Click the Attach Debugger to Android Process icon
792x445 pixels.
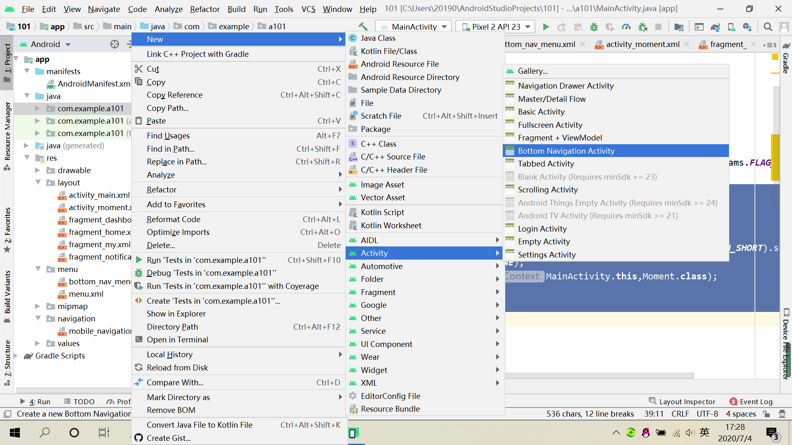pyautogui.click(x=642, y=27)
